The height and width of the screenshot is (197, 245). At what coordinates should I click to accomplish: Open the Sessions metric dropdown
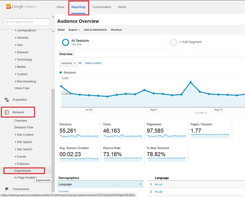(x=68, y=63)
